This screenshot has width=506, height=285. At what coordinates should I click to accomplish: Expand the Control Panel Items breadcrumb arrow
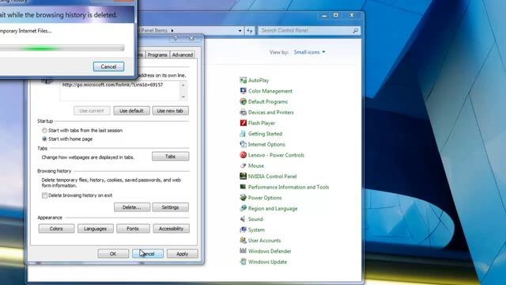tap(172, 30)
